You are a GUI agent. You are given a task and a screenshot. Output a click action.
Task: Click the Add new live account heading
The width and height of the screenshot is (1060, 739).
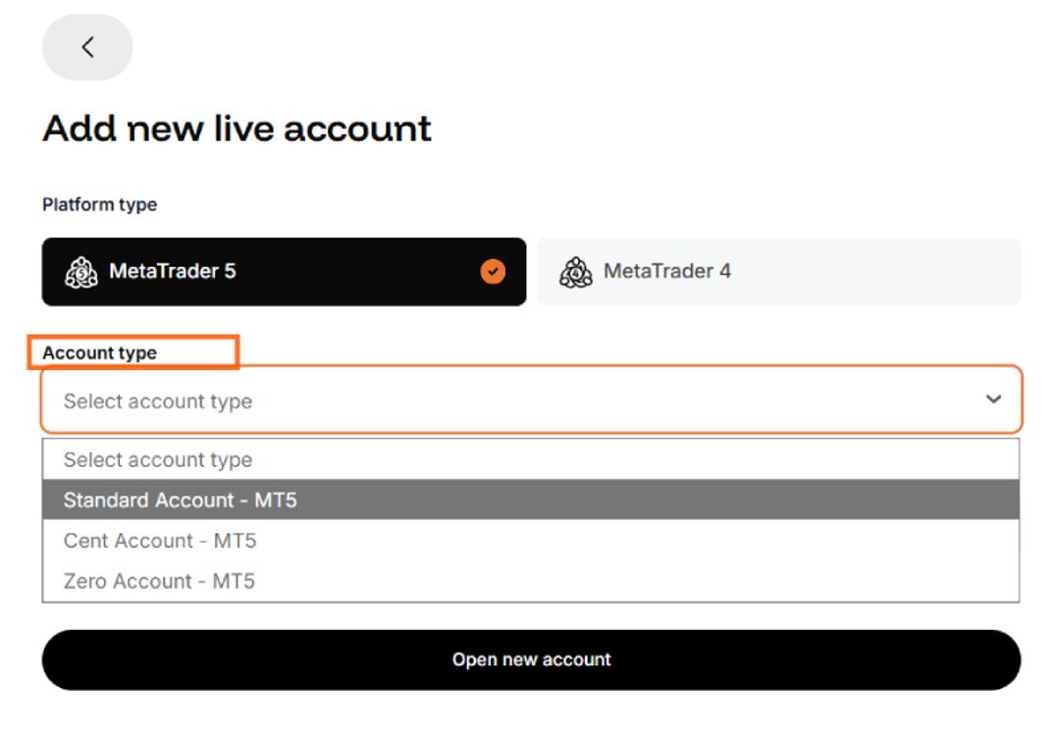point(237,129)
